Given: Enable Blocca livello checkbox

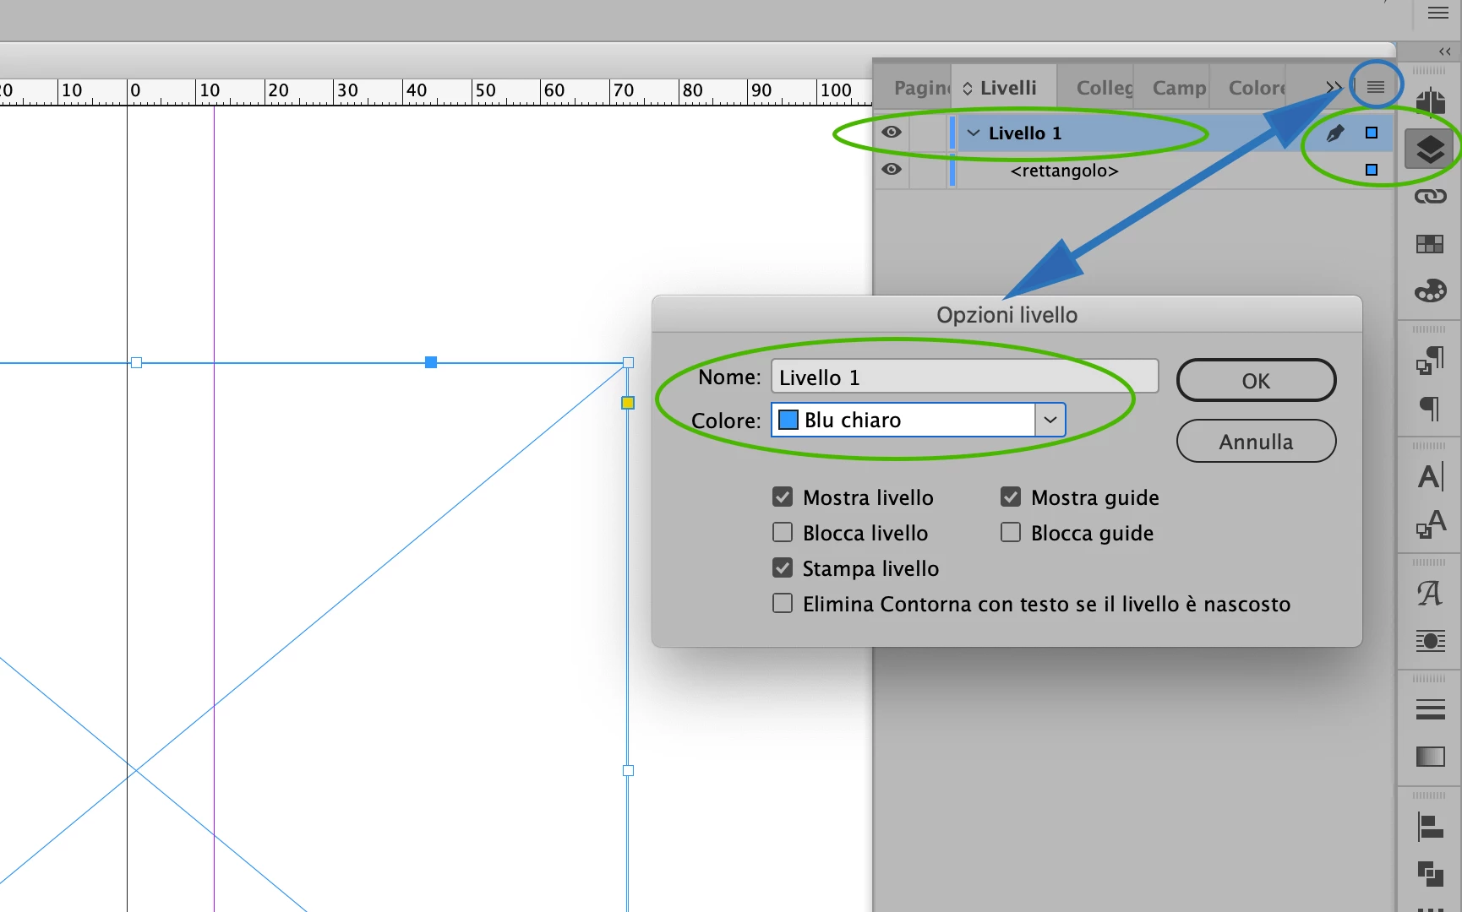Looking at the screenshot, I should coord(783,533).
